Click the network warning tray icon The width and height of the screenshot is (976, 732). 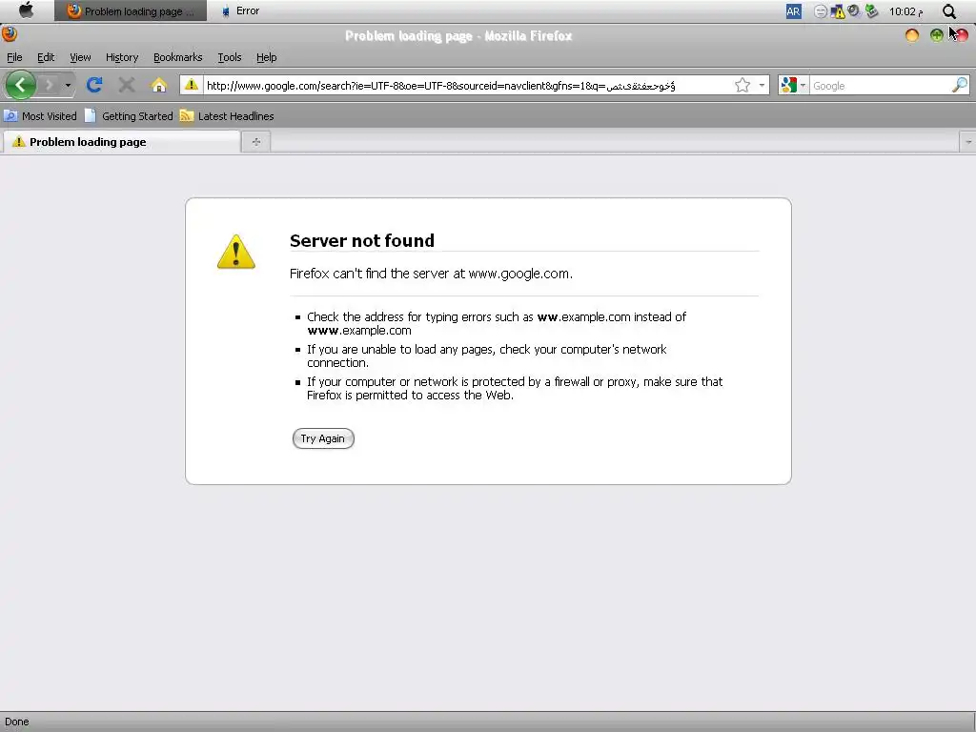(838, 11)
